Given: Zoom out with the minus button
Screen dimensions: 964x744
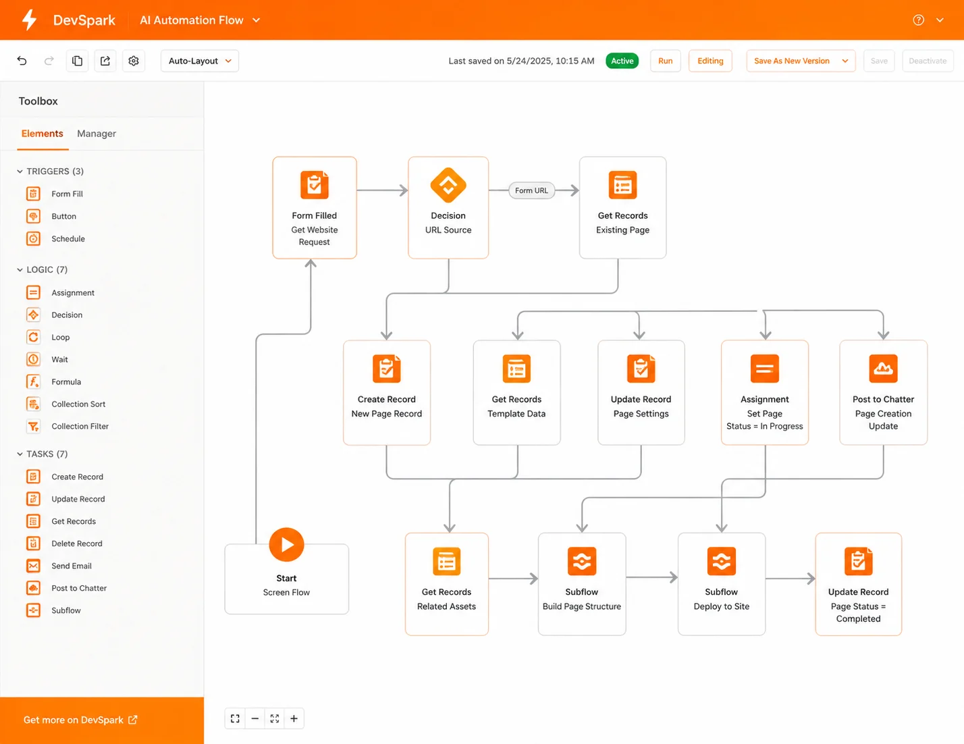Looking at the screenshot, I should coord(255,718).
